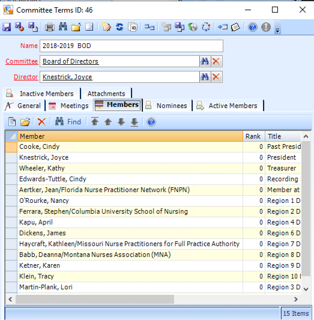
Task: Save the committee term record
Action: pos(6,27)
